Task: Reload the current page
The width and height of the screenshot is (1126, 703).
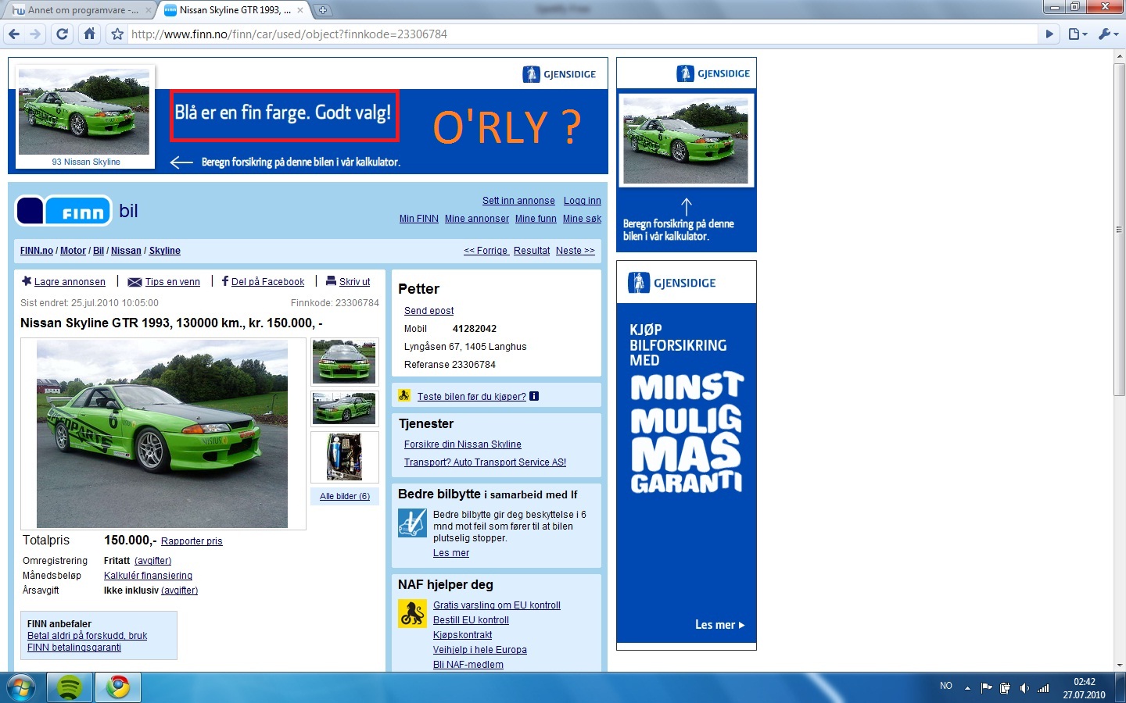Action: tap(63, 34)
